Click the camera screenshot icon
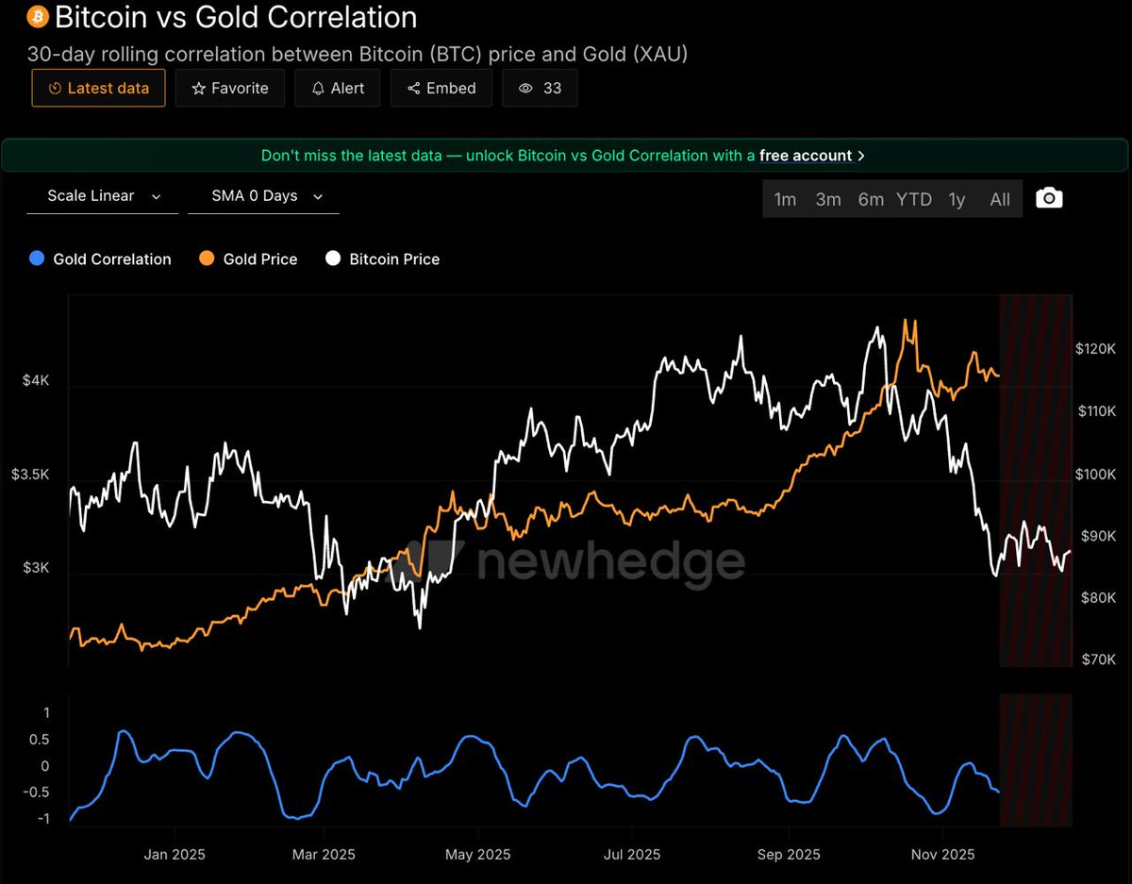The image size is (1132, 884). [x=1049, y=198]
